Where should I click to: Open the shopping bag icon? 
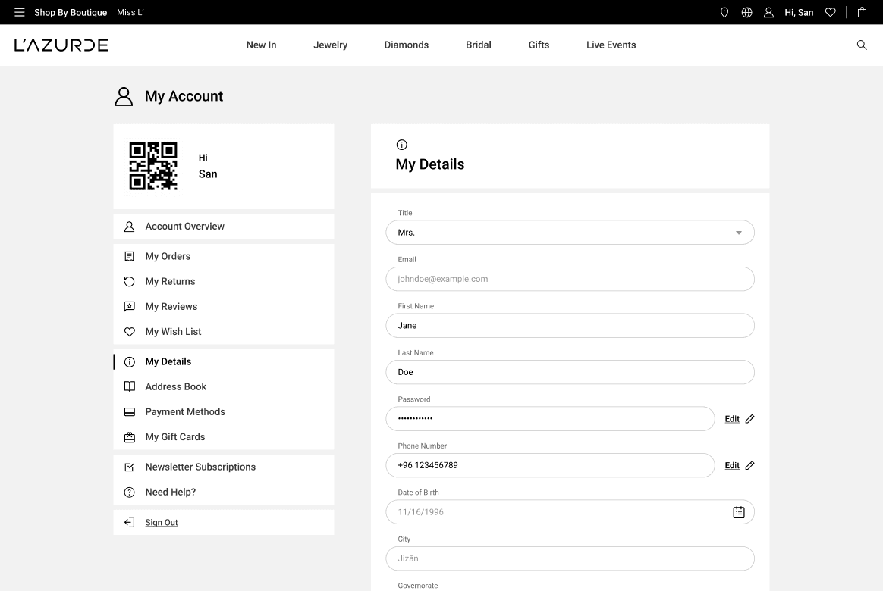pyautogui.click(x=862, y=12)
